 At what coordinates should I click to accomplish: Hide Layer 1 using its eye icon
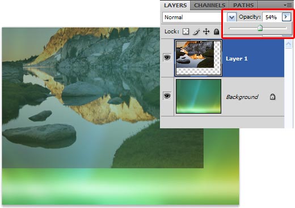click(167, 57)
